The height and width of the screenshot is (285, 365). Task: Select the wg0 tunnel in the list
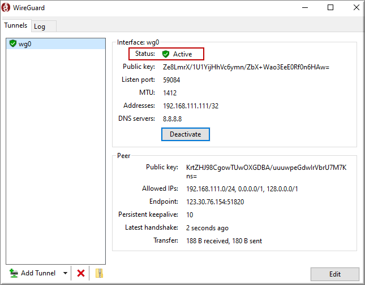pos(55,43)
